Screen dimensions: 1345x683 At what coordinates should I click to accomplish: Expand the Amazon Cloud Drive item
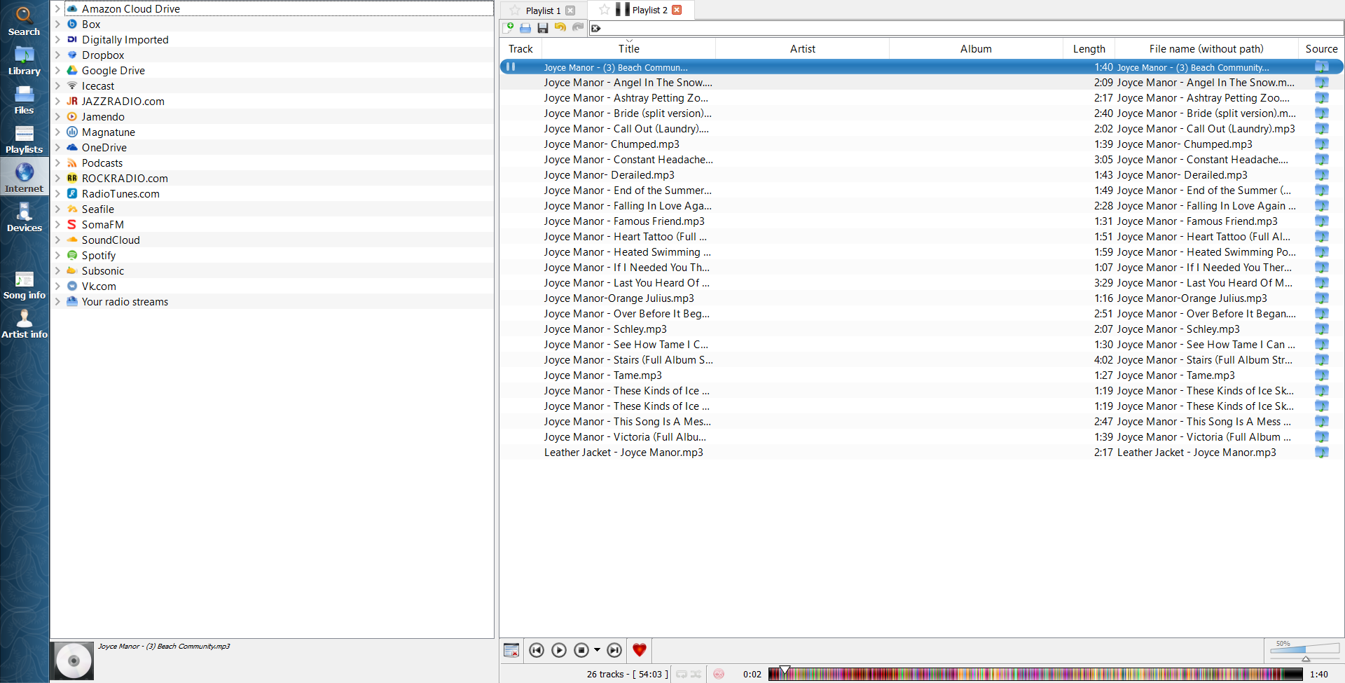[57, 9]
